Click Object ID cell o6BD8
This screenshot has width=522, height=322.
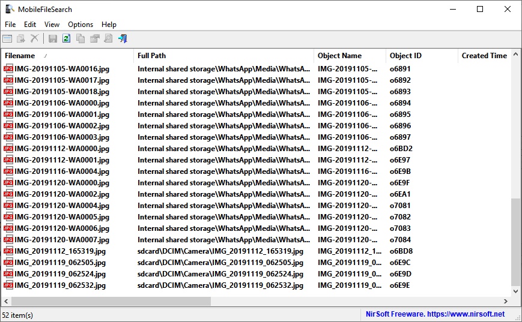(401, 251)
